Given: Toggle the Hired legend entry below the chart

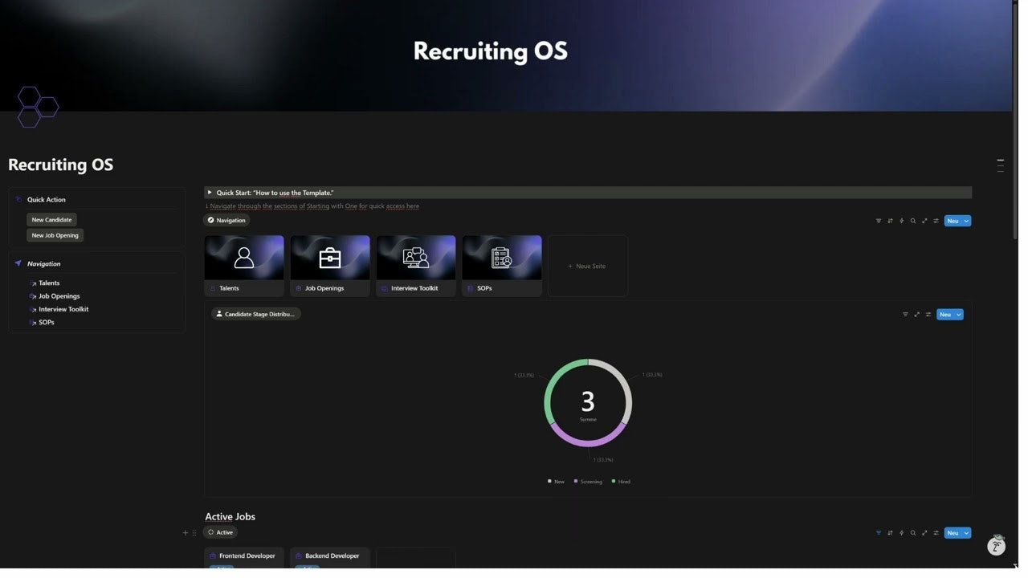Looking at the screenshot, I should (618, 481).
